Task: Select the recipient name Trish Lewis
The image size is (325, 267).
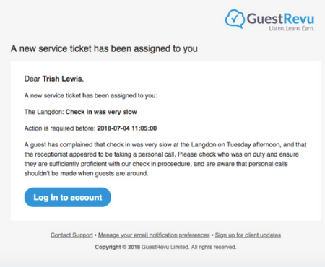Action: pyautogui.click(x=62, y=79)
